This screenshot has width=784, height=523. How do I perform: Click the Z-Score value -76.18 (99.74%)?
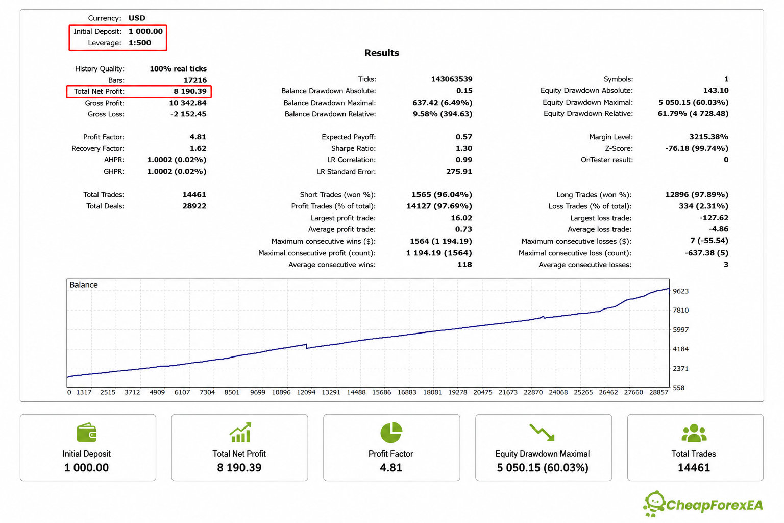pyautogui.click(x=697, y=148)
